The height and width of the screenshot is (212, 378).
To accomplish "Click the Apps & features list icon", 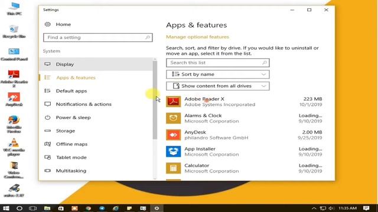I will pyautogui.click(x=47, y=77).
